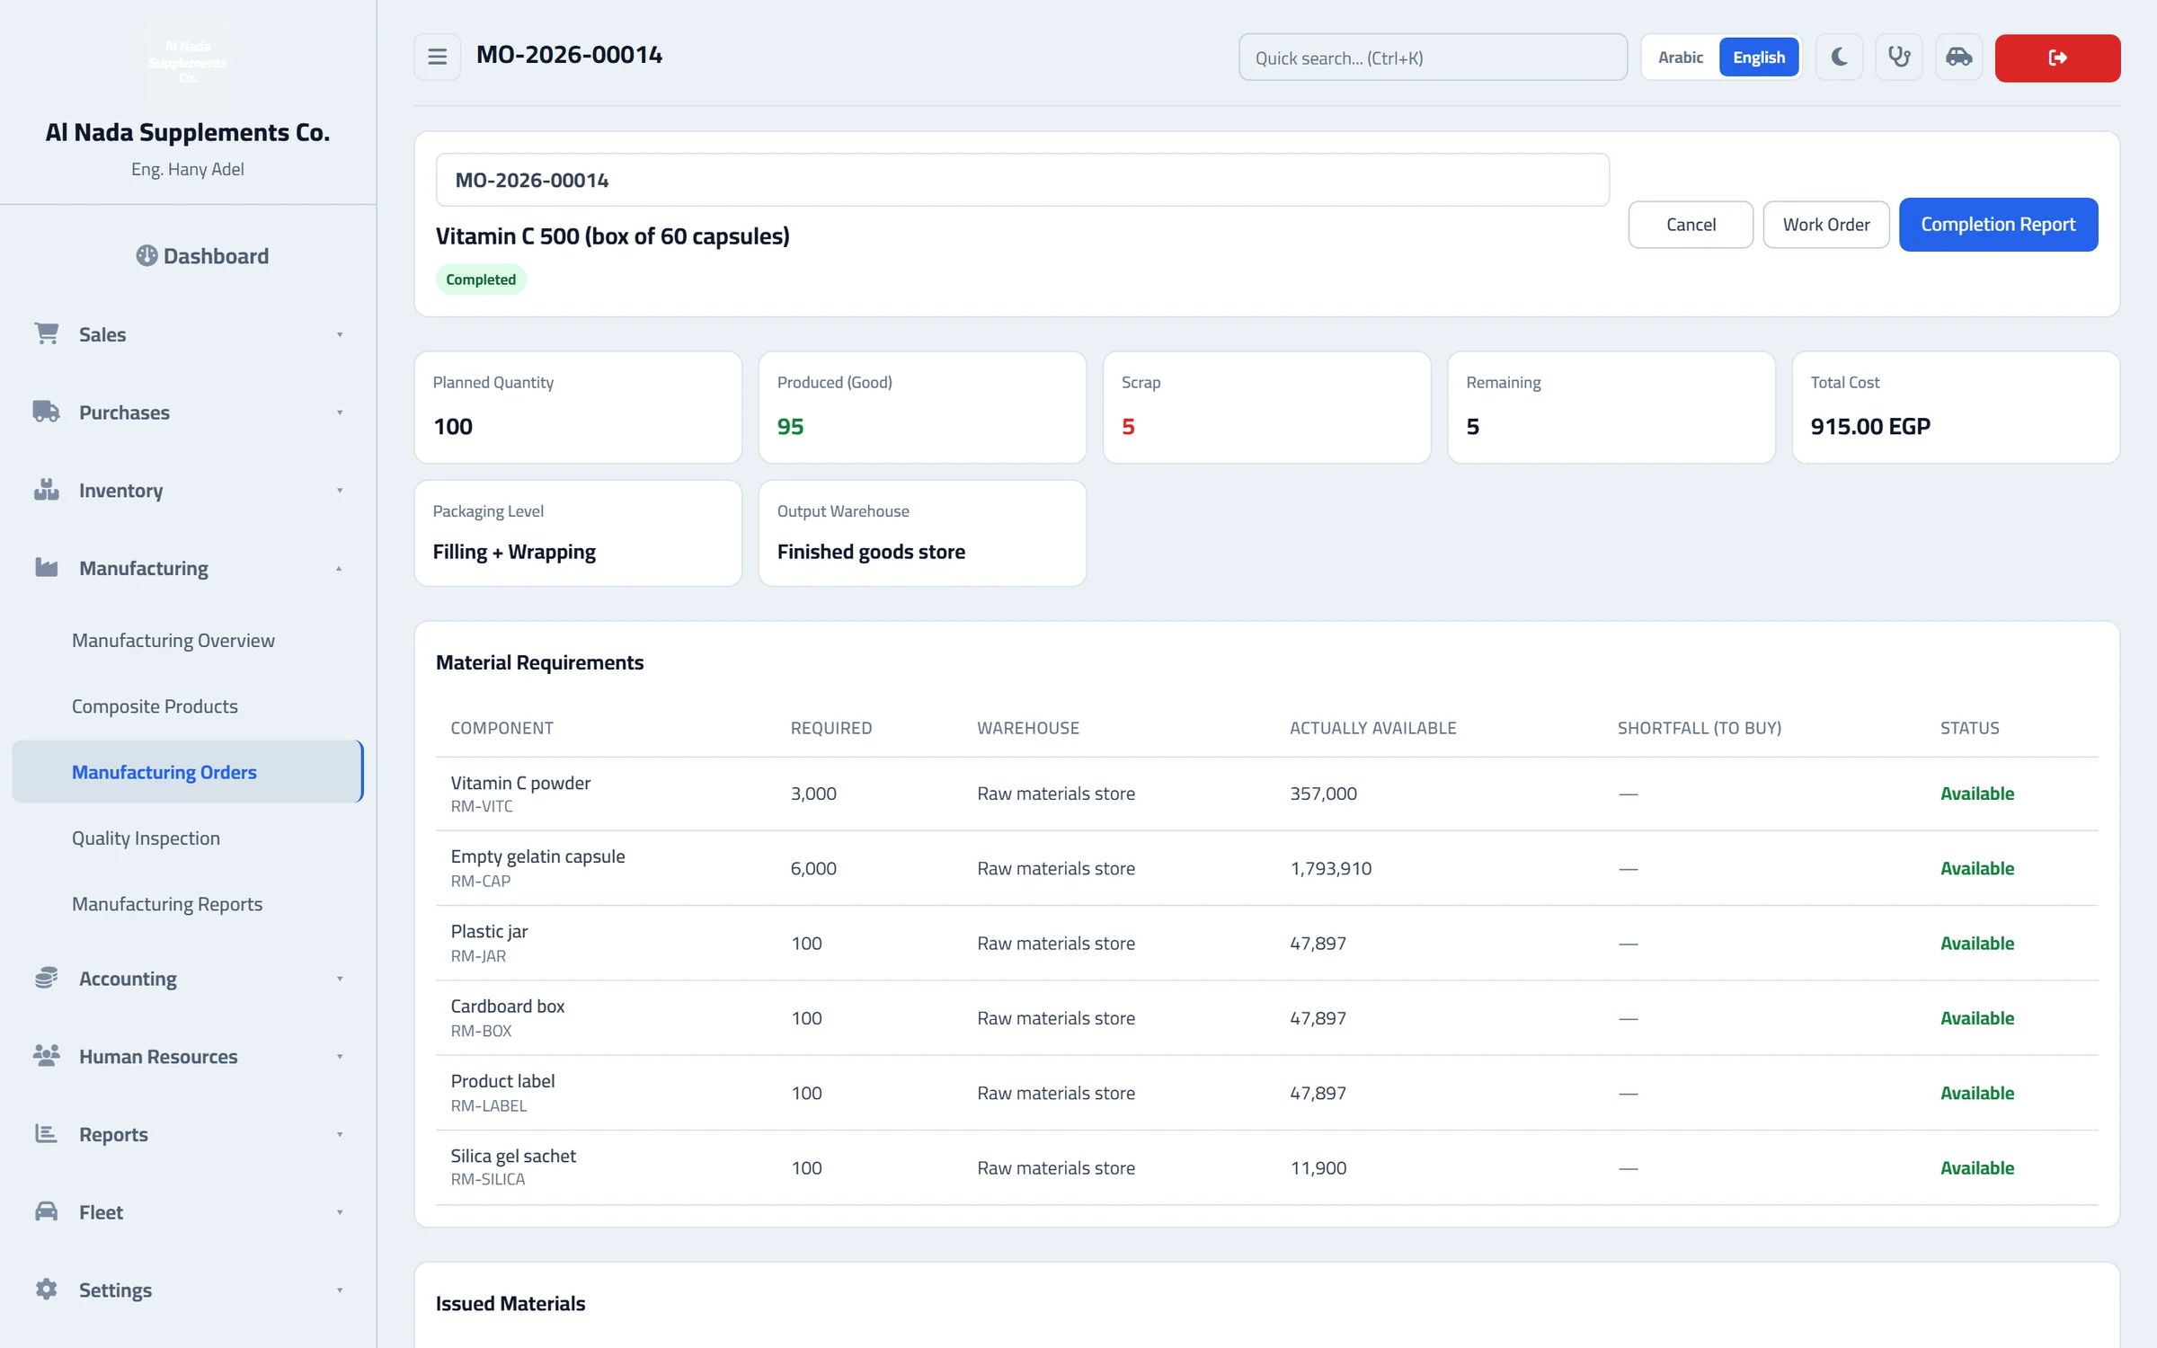This screenshot has width=2157, height=1348.
Task: Collapse the Manufacturing section
Action: click(188, 568)
